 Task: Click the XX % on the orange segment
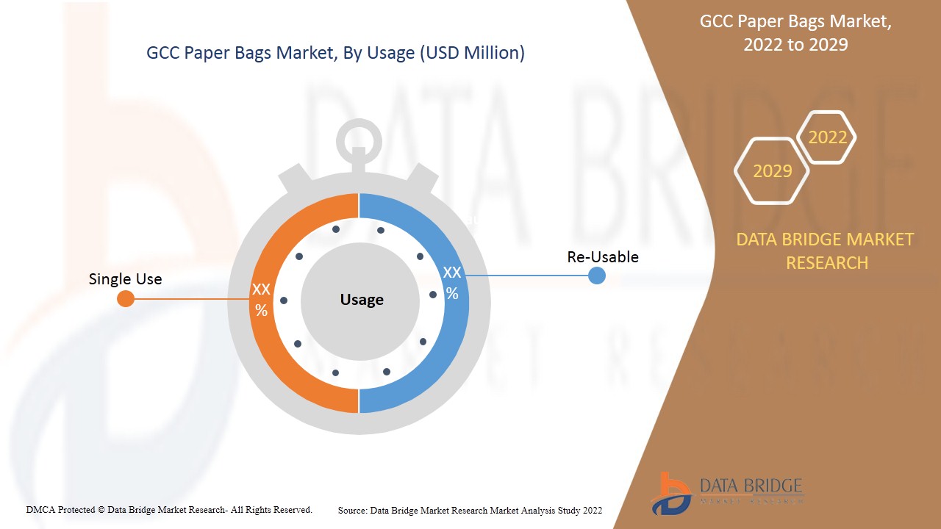(x=261, y=300)
